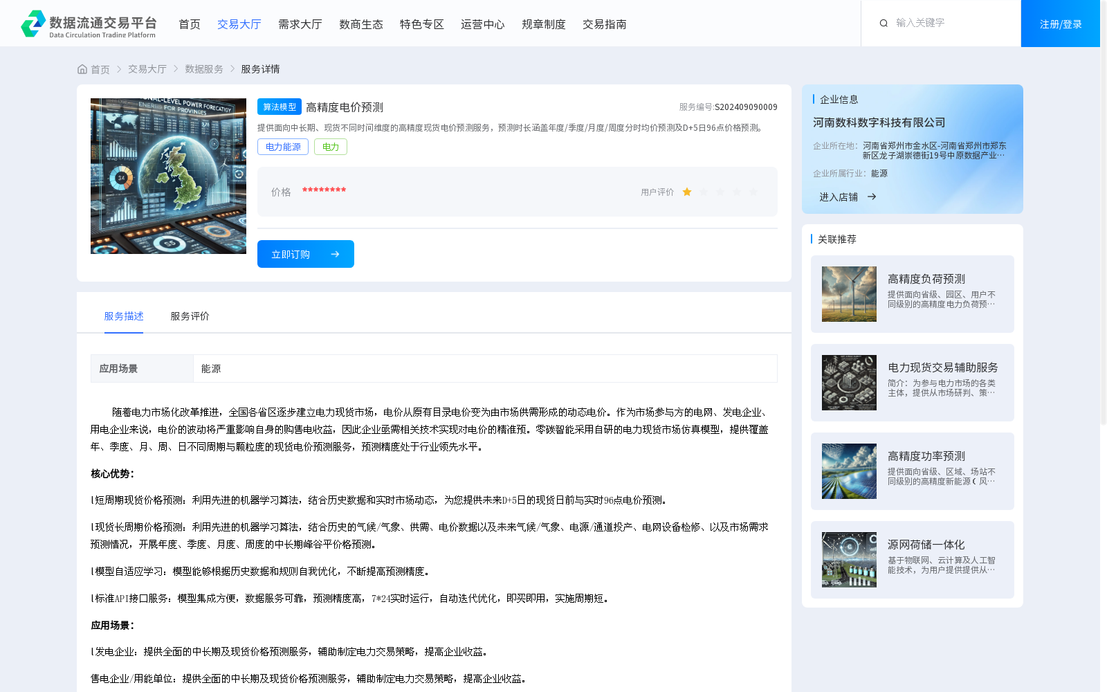This screenshot has width=1107, height=692.
Task: Click the 应用场景 table header cell
Action: (x=142, y=369)
